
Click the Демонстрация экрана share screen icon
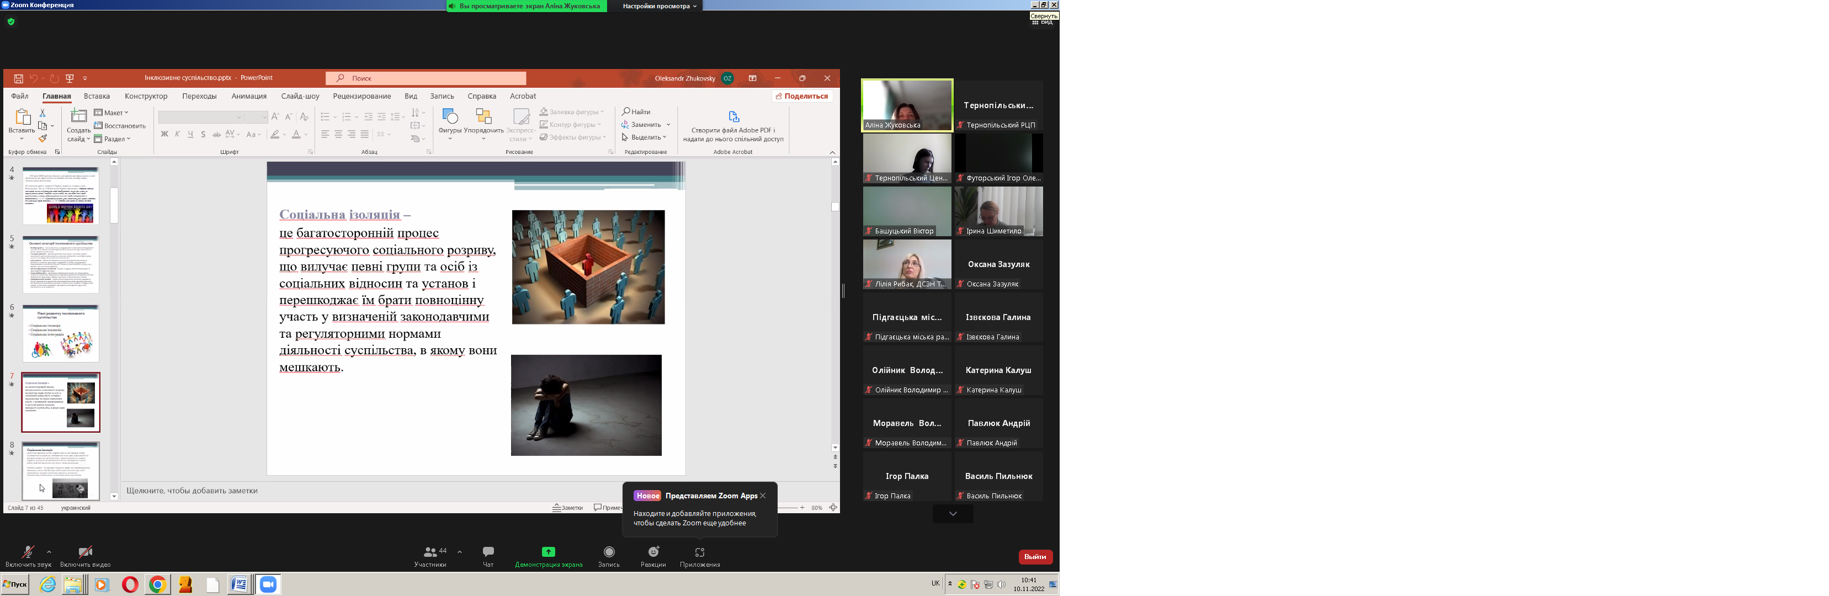(549, 552)
